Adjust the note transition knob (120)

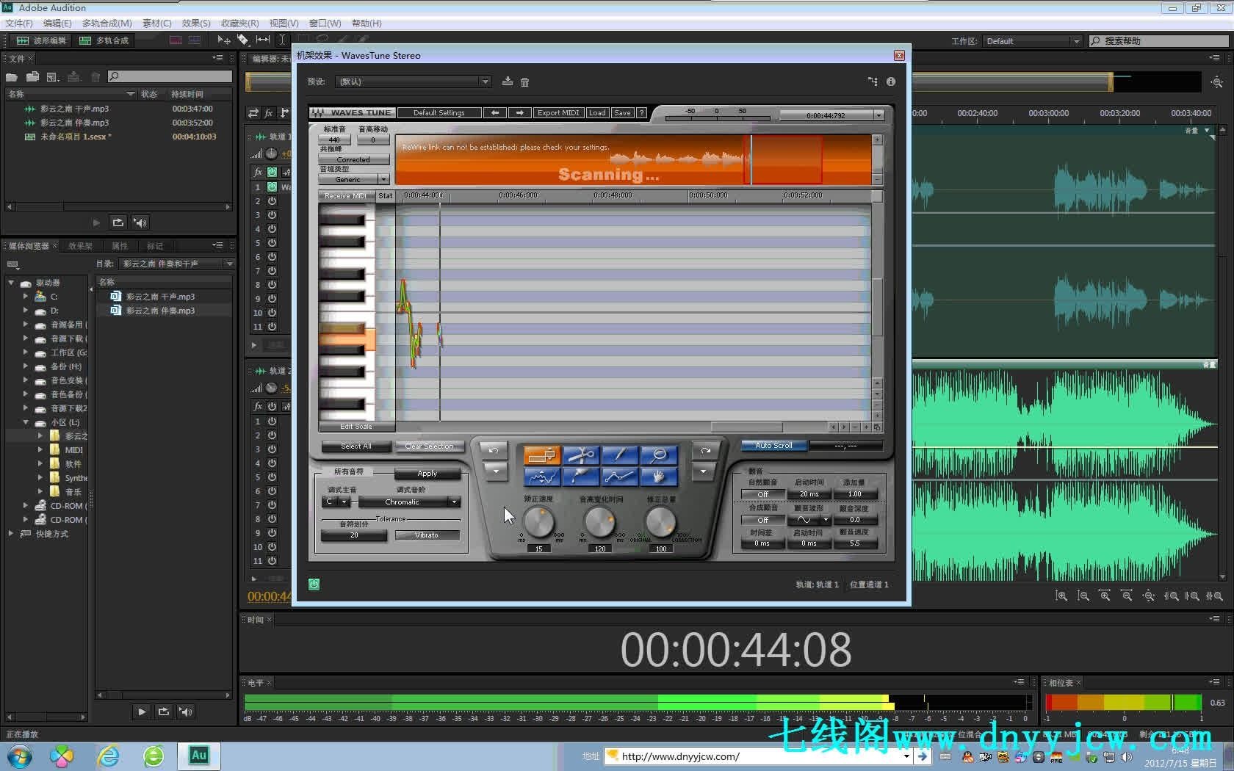click(x=599, y=523)
